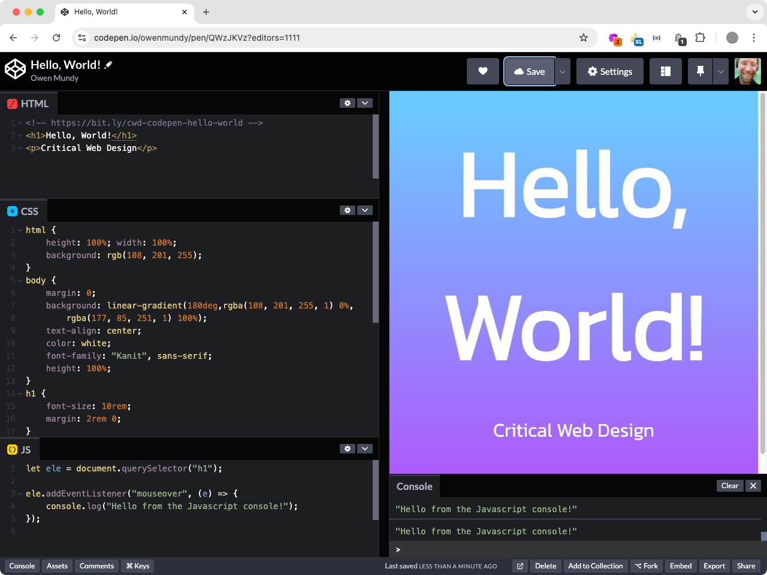The height and width of the screenshot is (575, 767).
Task: Open the CSS editor chevron dropdown
Action: (x=365, y=210)
